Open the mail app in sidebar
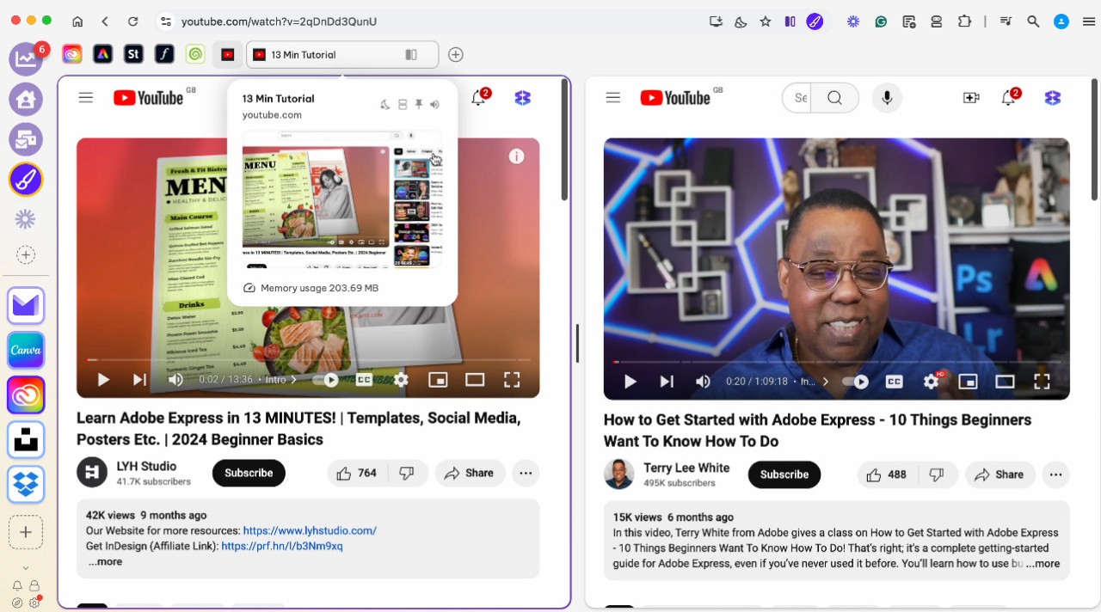The height and width of the screenshot is (612, 1101). tap(26, 306)
